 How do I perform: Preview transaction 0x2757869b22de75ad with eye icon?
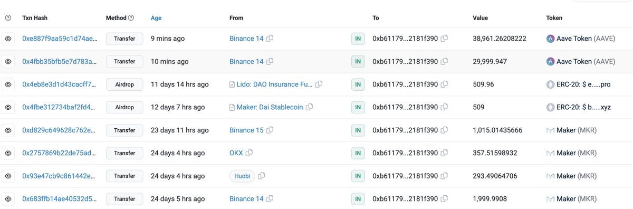(x=8, y=153)
